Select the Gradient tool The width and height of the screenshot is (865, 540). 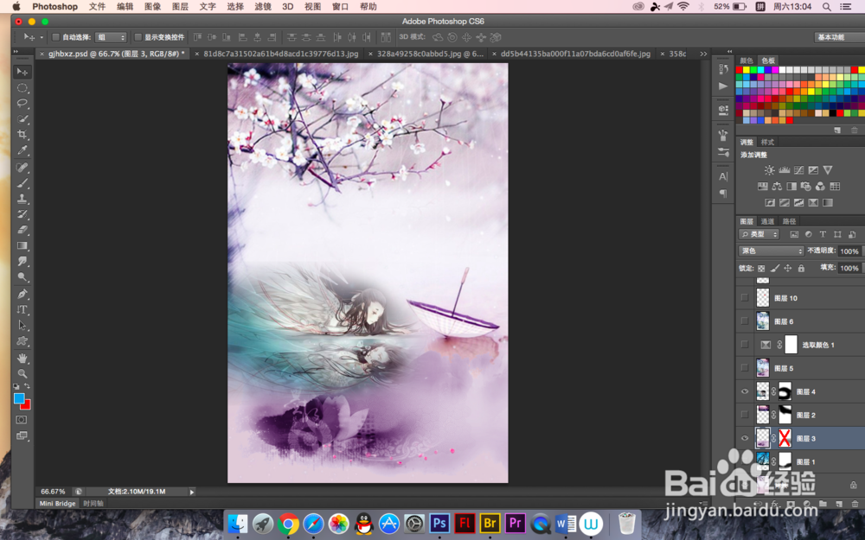coord(22,245)
